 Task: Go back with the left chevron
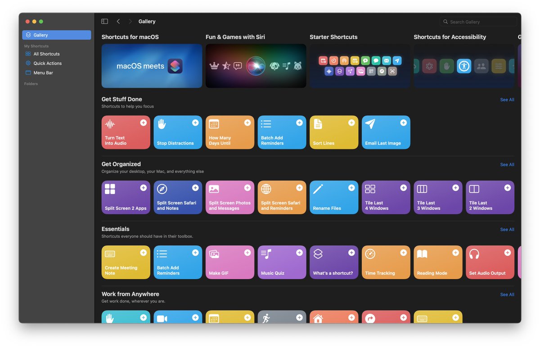(118, 21)
